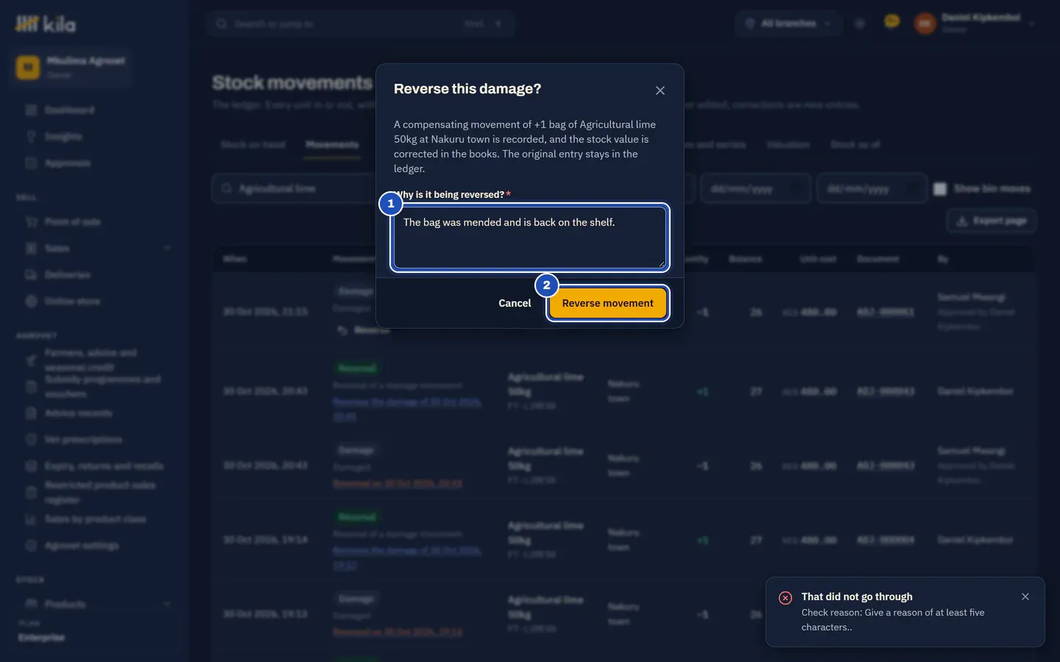Image resolution: width=1060 pixels, height=662 pixels.
Task: Click the small icon left of the chat notification
Action: [860, 24]
